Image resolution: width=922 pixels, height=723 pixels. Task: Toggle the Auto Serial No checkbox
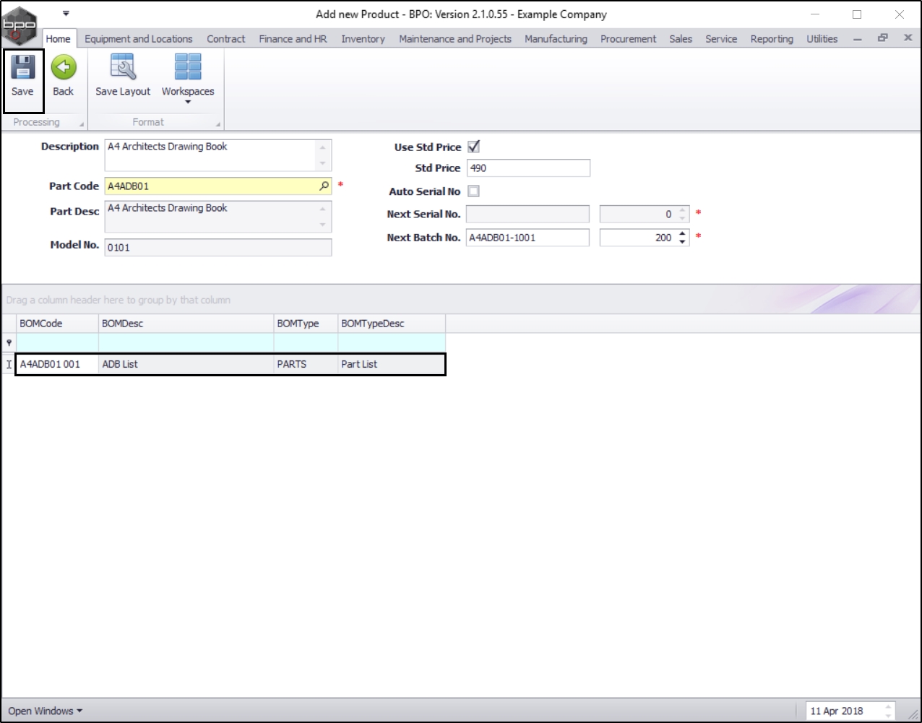pos(474,191)
